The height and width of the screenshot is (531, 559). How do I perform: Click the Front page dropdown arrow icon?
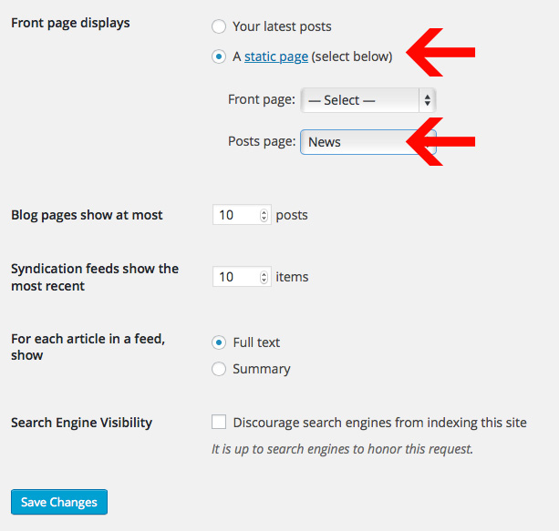click(428, 100)
